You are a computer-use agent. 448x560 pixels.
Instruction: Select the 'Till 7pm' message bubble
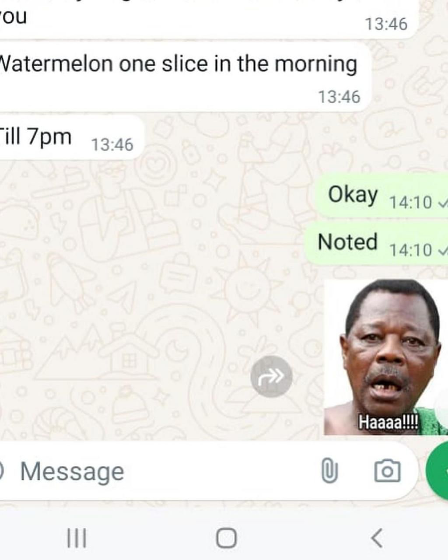coord(71,137)
